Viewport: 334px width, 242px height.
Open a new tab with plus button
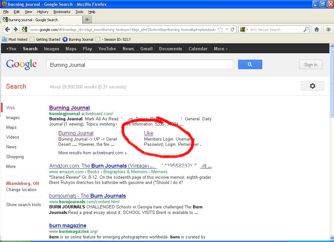(x=87, y=20)
